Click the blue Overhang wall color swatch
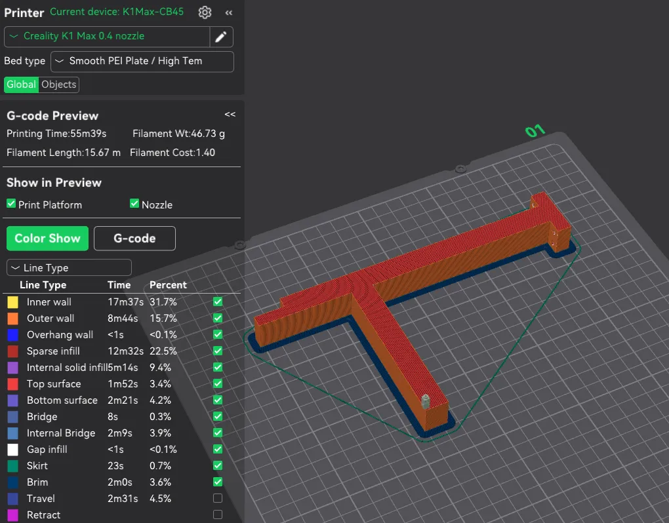The height and width of the screenshot is (523, 669). click(13, 335)
